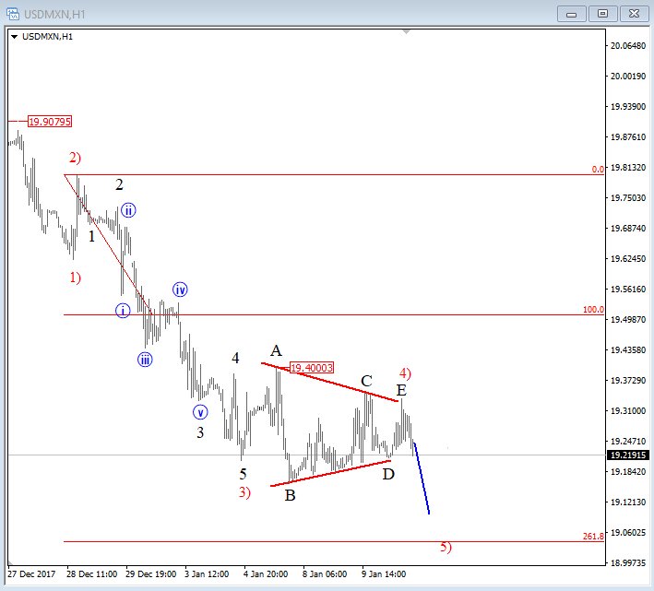Click the 3 Jan 12:00 time label
654x591 pixels.
(x=207, y=574)
